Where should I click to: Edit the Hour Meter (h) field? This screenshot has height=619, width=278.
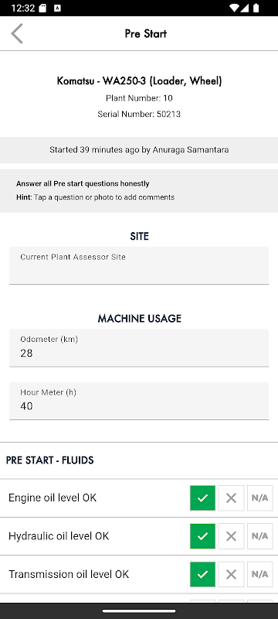[x=139, y=401]
